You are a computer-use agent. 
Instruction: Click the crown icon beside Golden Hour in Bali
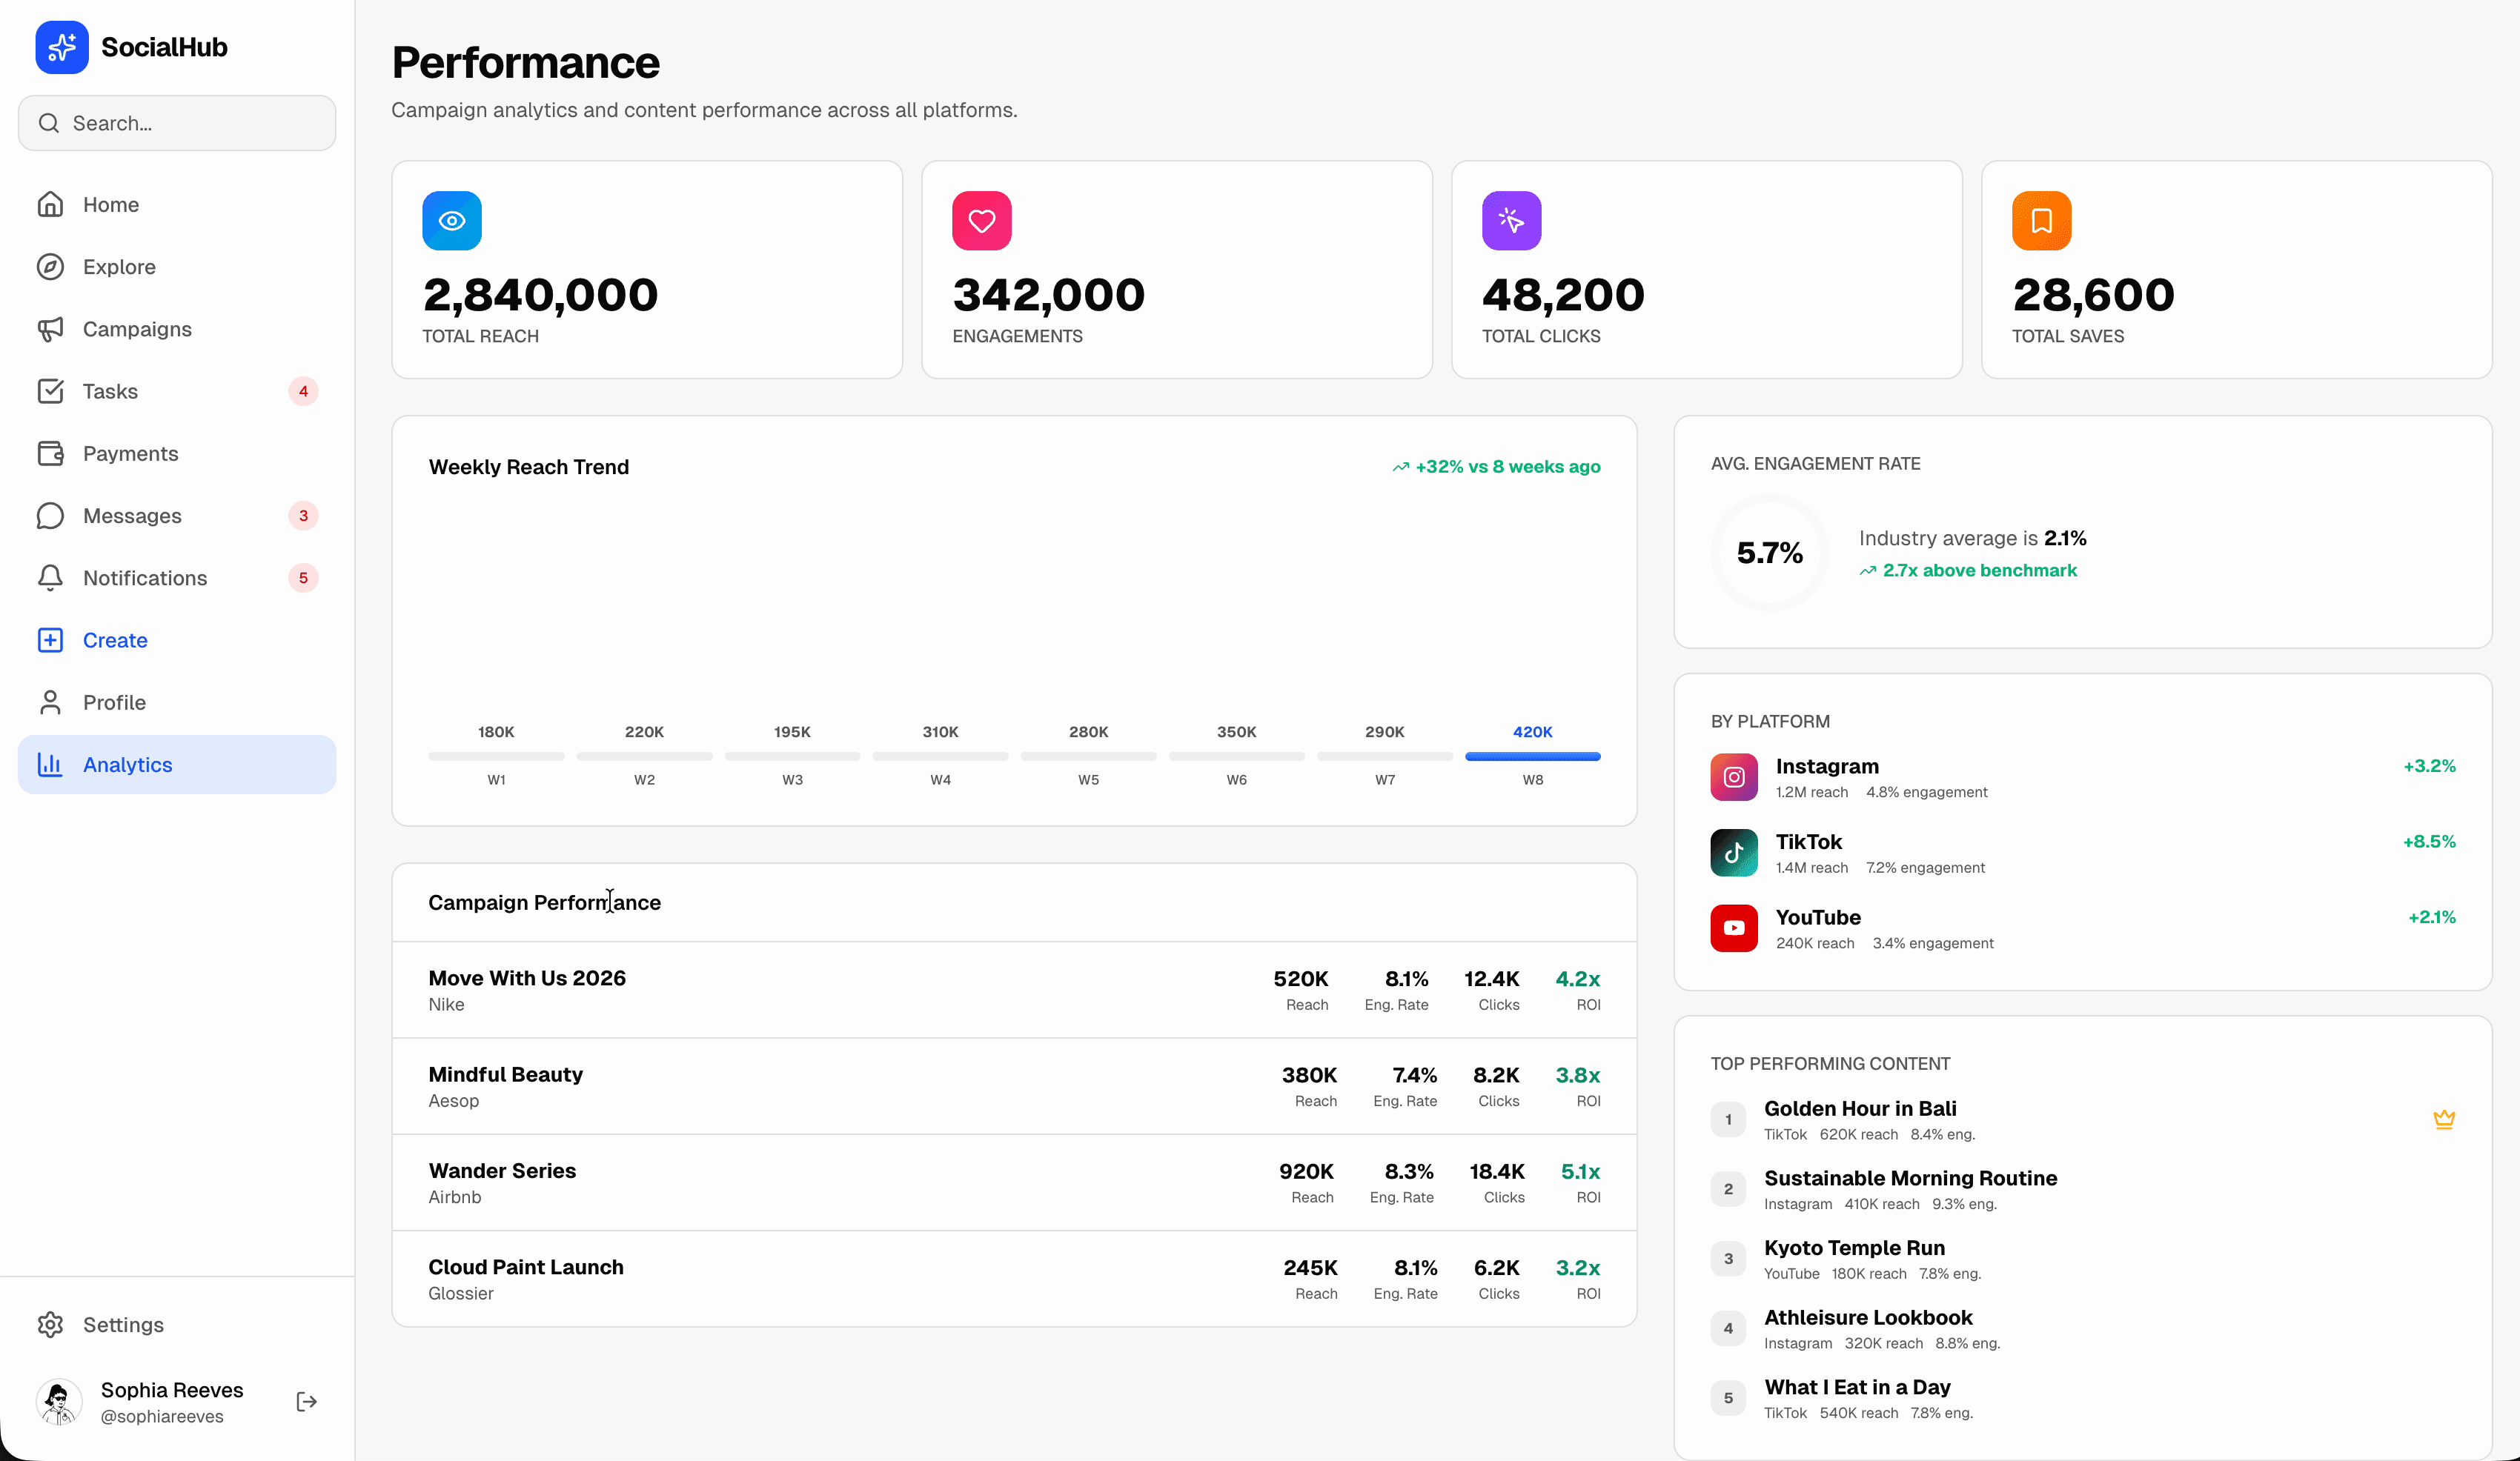pyautogui.click(x=2445, y=1119)
